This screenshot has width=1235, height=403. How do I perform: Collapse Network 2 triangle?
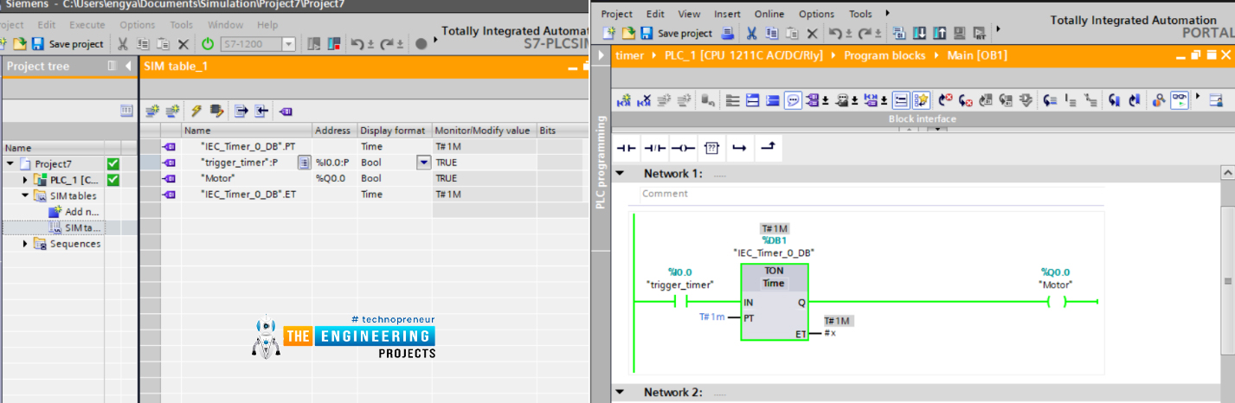click(620, 393)
